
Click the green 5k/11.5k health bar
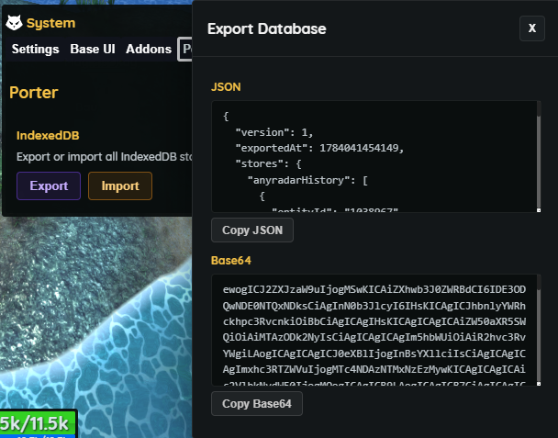point(38,423)
